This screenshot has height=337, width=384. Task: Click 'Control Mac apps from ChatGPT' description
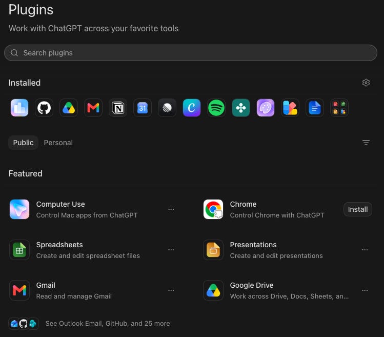(87, 215)
